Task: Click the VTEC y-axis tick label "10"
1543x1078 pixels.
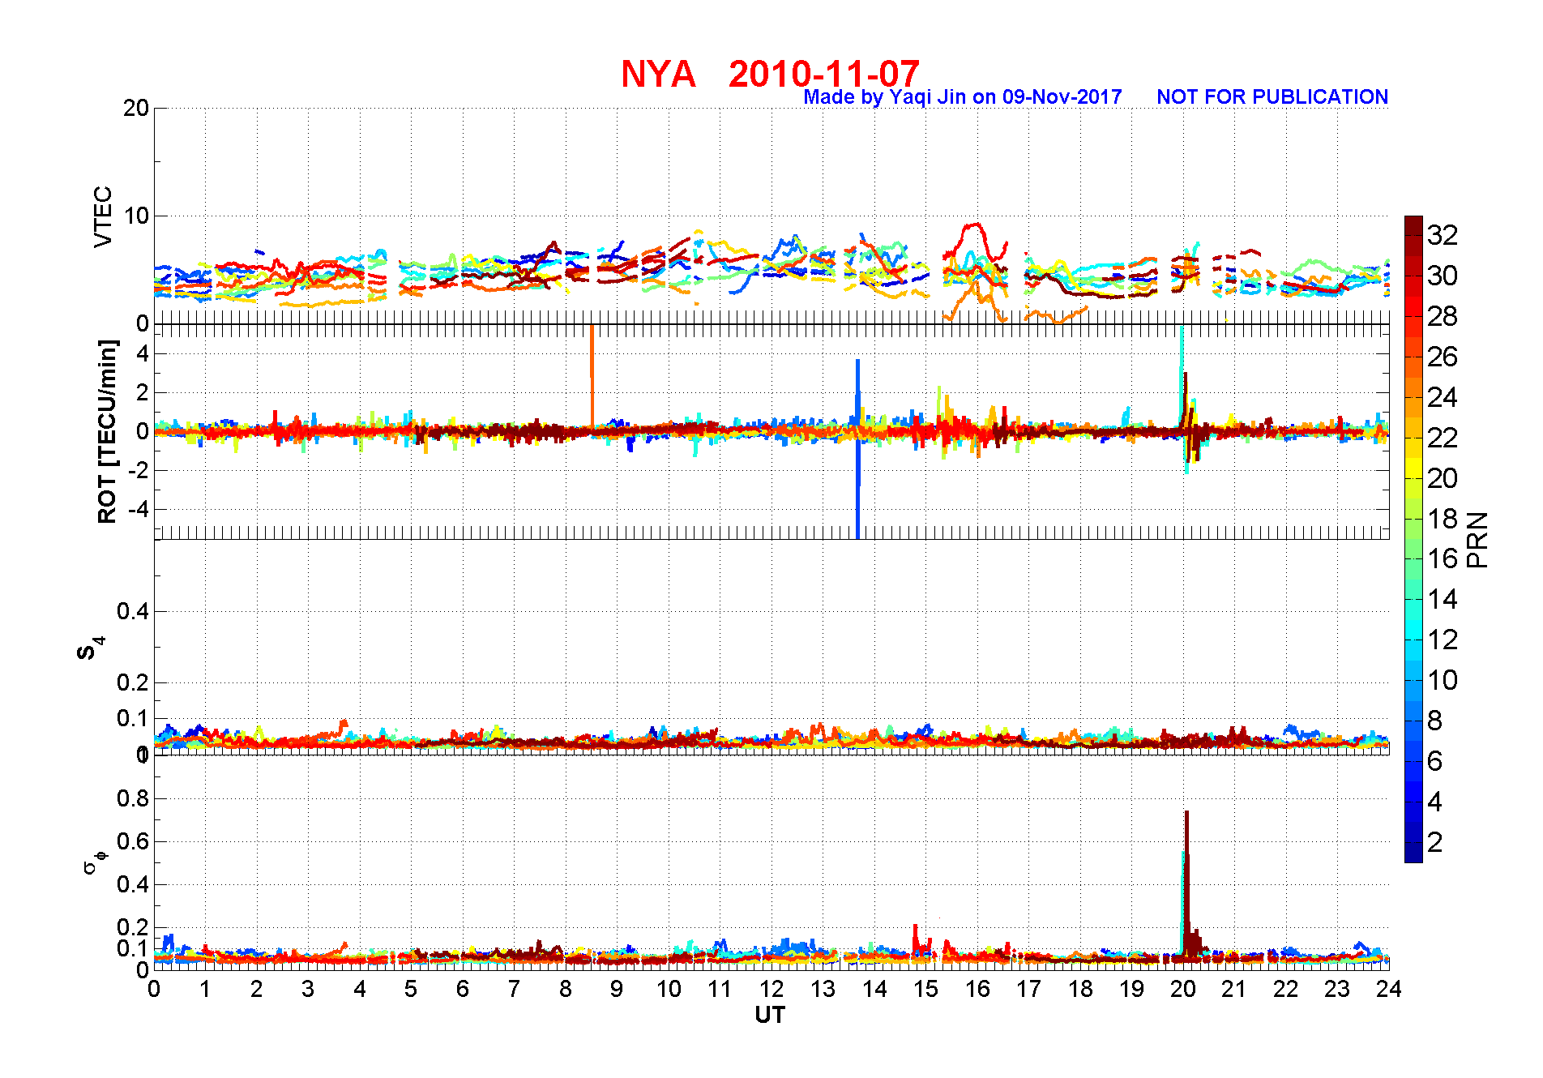Action: tap(136, 216)
